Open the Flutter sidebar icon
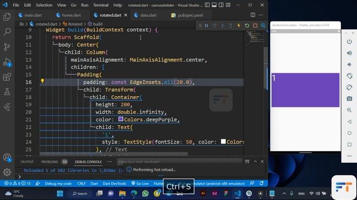This screenshot has width=357, height=200. 7,107
